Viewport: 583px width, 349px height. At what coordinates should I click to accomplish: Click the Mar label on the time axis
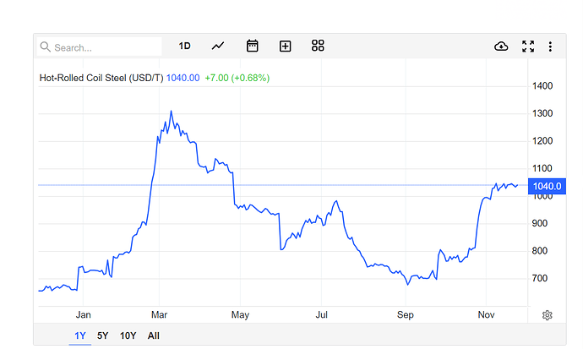159,315
